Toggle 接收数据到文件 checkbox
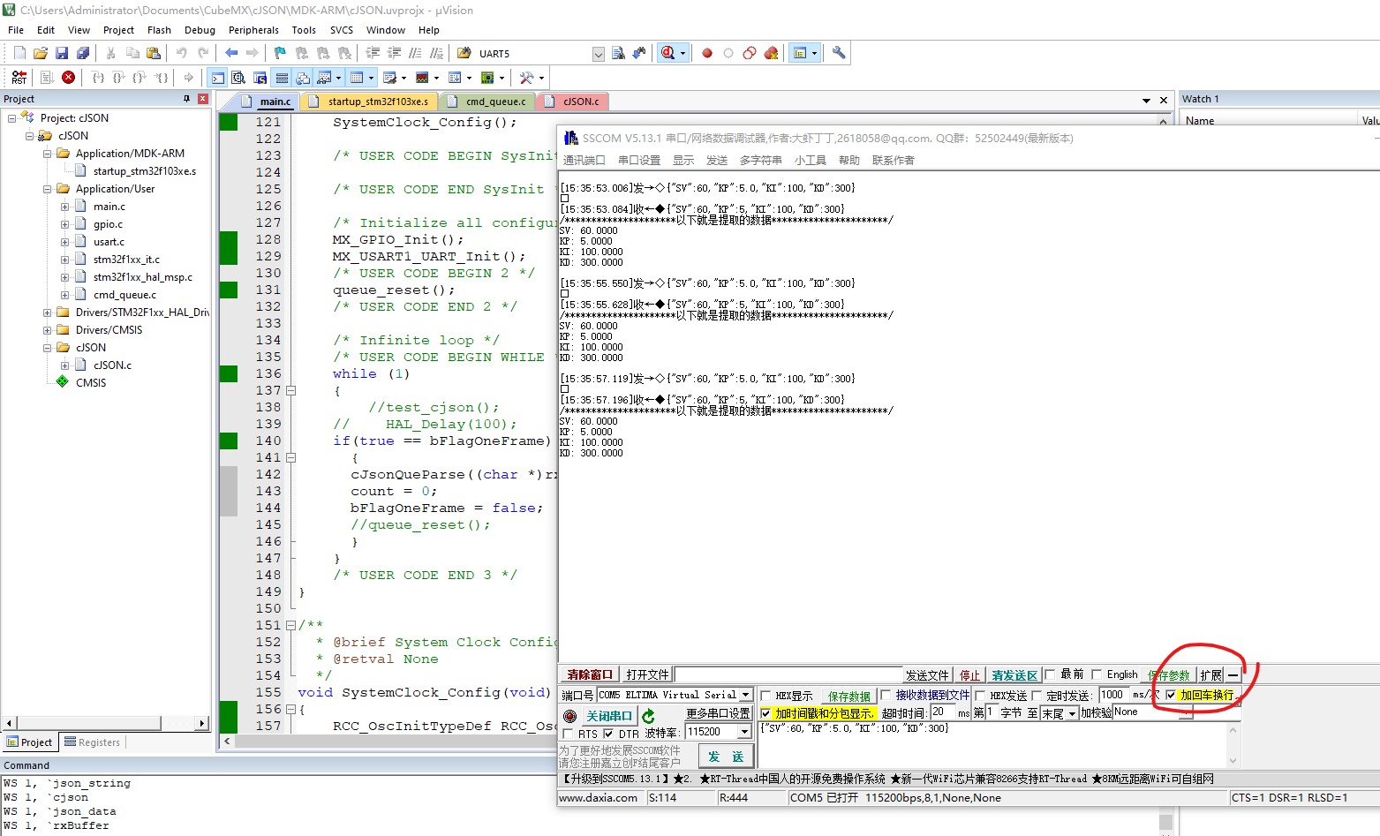 click(x=886, y=696)
